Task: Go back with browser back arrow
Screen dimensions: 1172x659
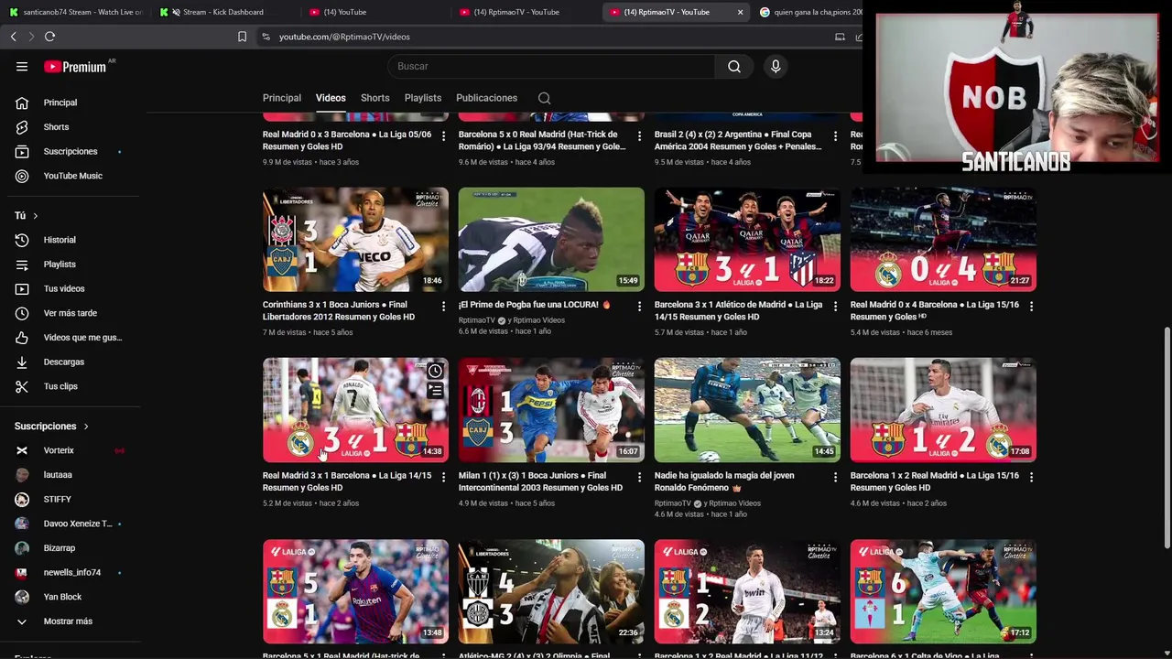Action: (x=13, y=37)
